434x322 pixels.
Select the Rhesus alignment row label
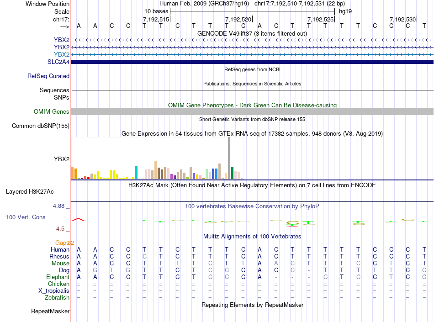59,256
